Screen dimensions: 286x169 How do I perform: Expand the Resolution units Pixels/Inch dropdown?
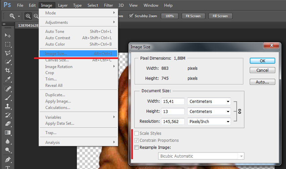[x=209, y=121]
